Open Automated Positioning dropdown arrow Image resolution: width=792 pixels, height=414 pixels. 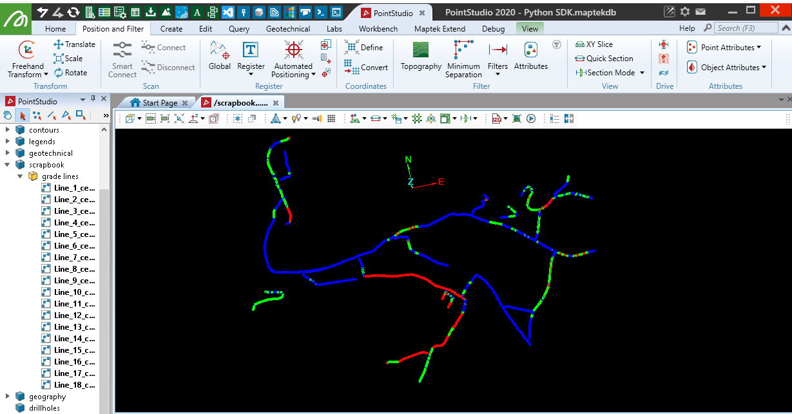click(x=313, y=75)
